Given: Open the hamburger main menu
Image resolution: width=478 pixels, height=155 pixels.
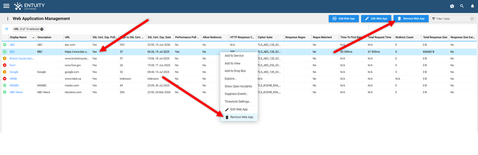Looking at the screenshot, I should pyautogui.click(x=6, y=6).
